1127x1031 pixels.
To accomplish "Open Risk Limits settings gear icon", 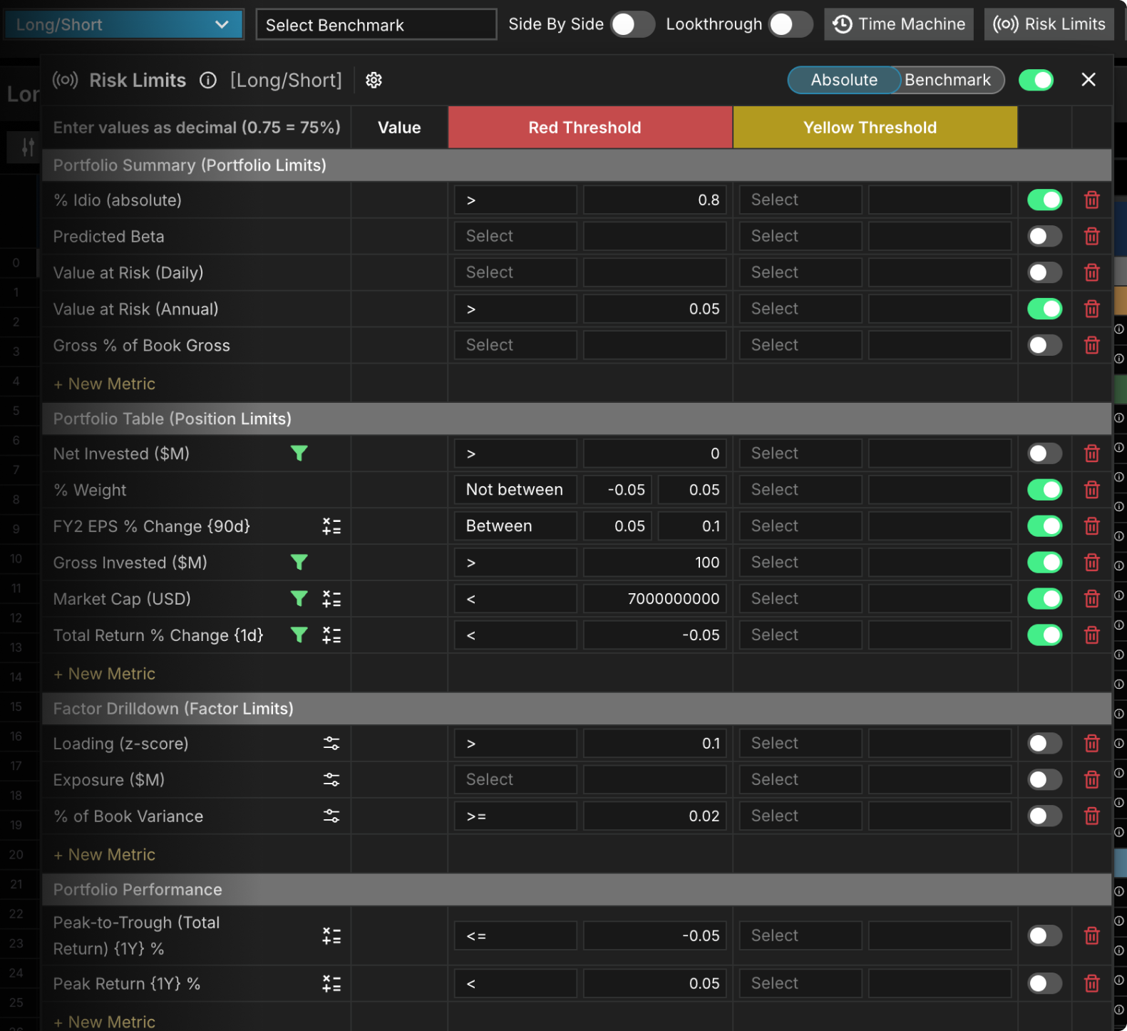I will click(x=374, y=80).
